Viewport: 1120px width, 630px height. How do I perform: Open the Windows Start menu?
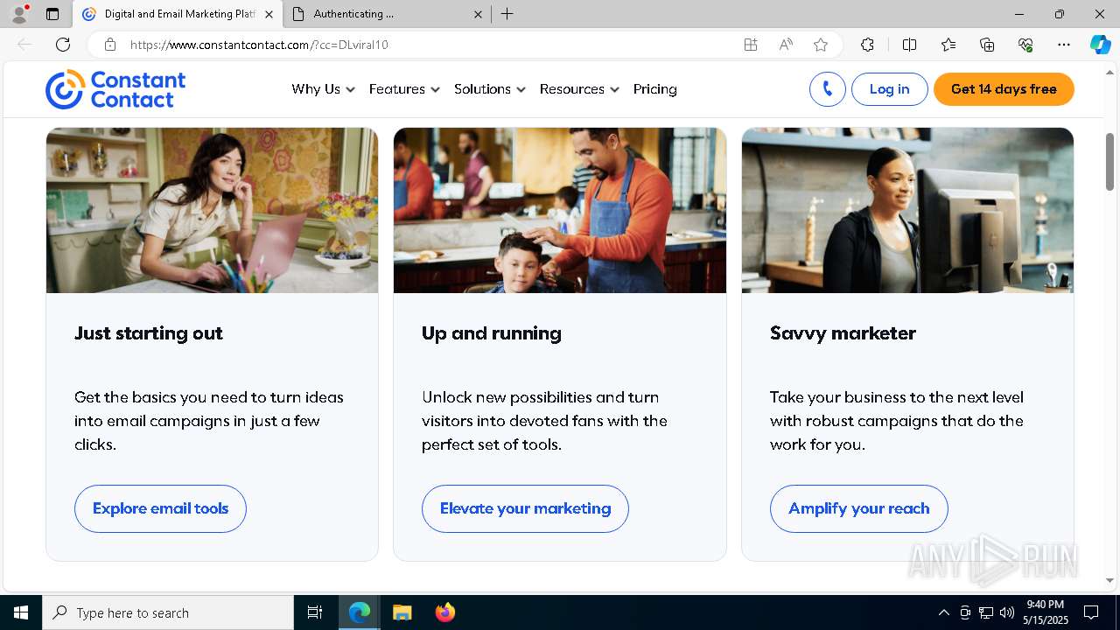point(21,612)
